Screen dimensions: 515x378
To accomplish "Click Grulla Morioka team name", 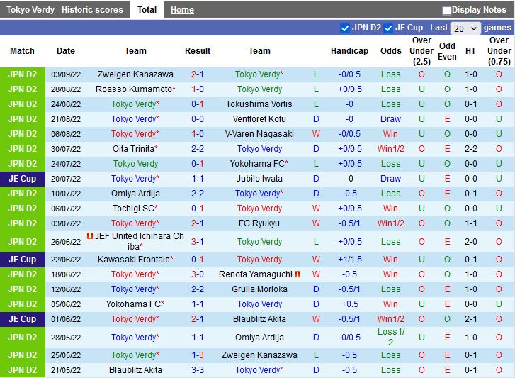I will point(259,289).
